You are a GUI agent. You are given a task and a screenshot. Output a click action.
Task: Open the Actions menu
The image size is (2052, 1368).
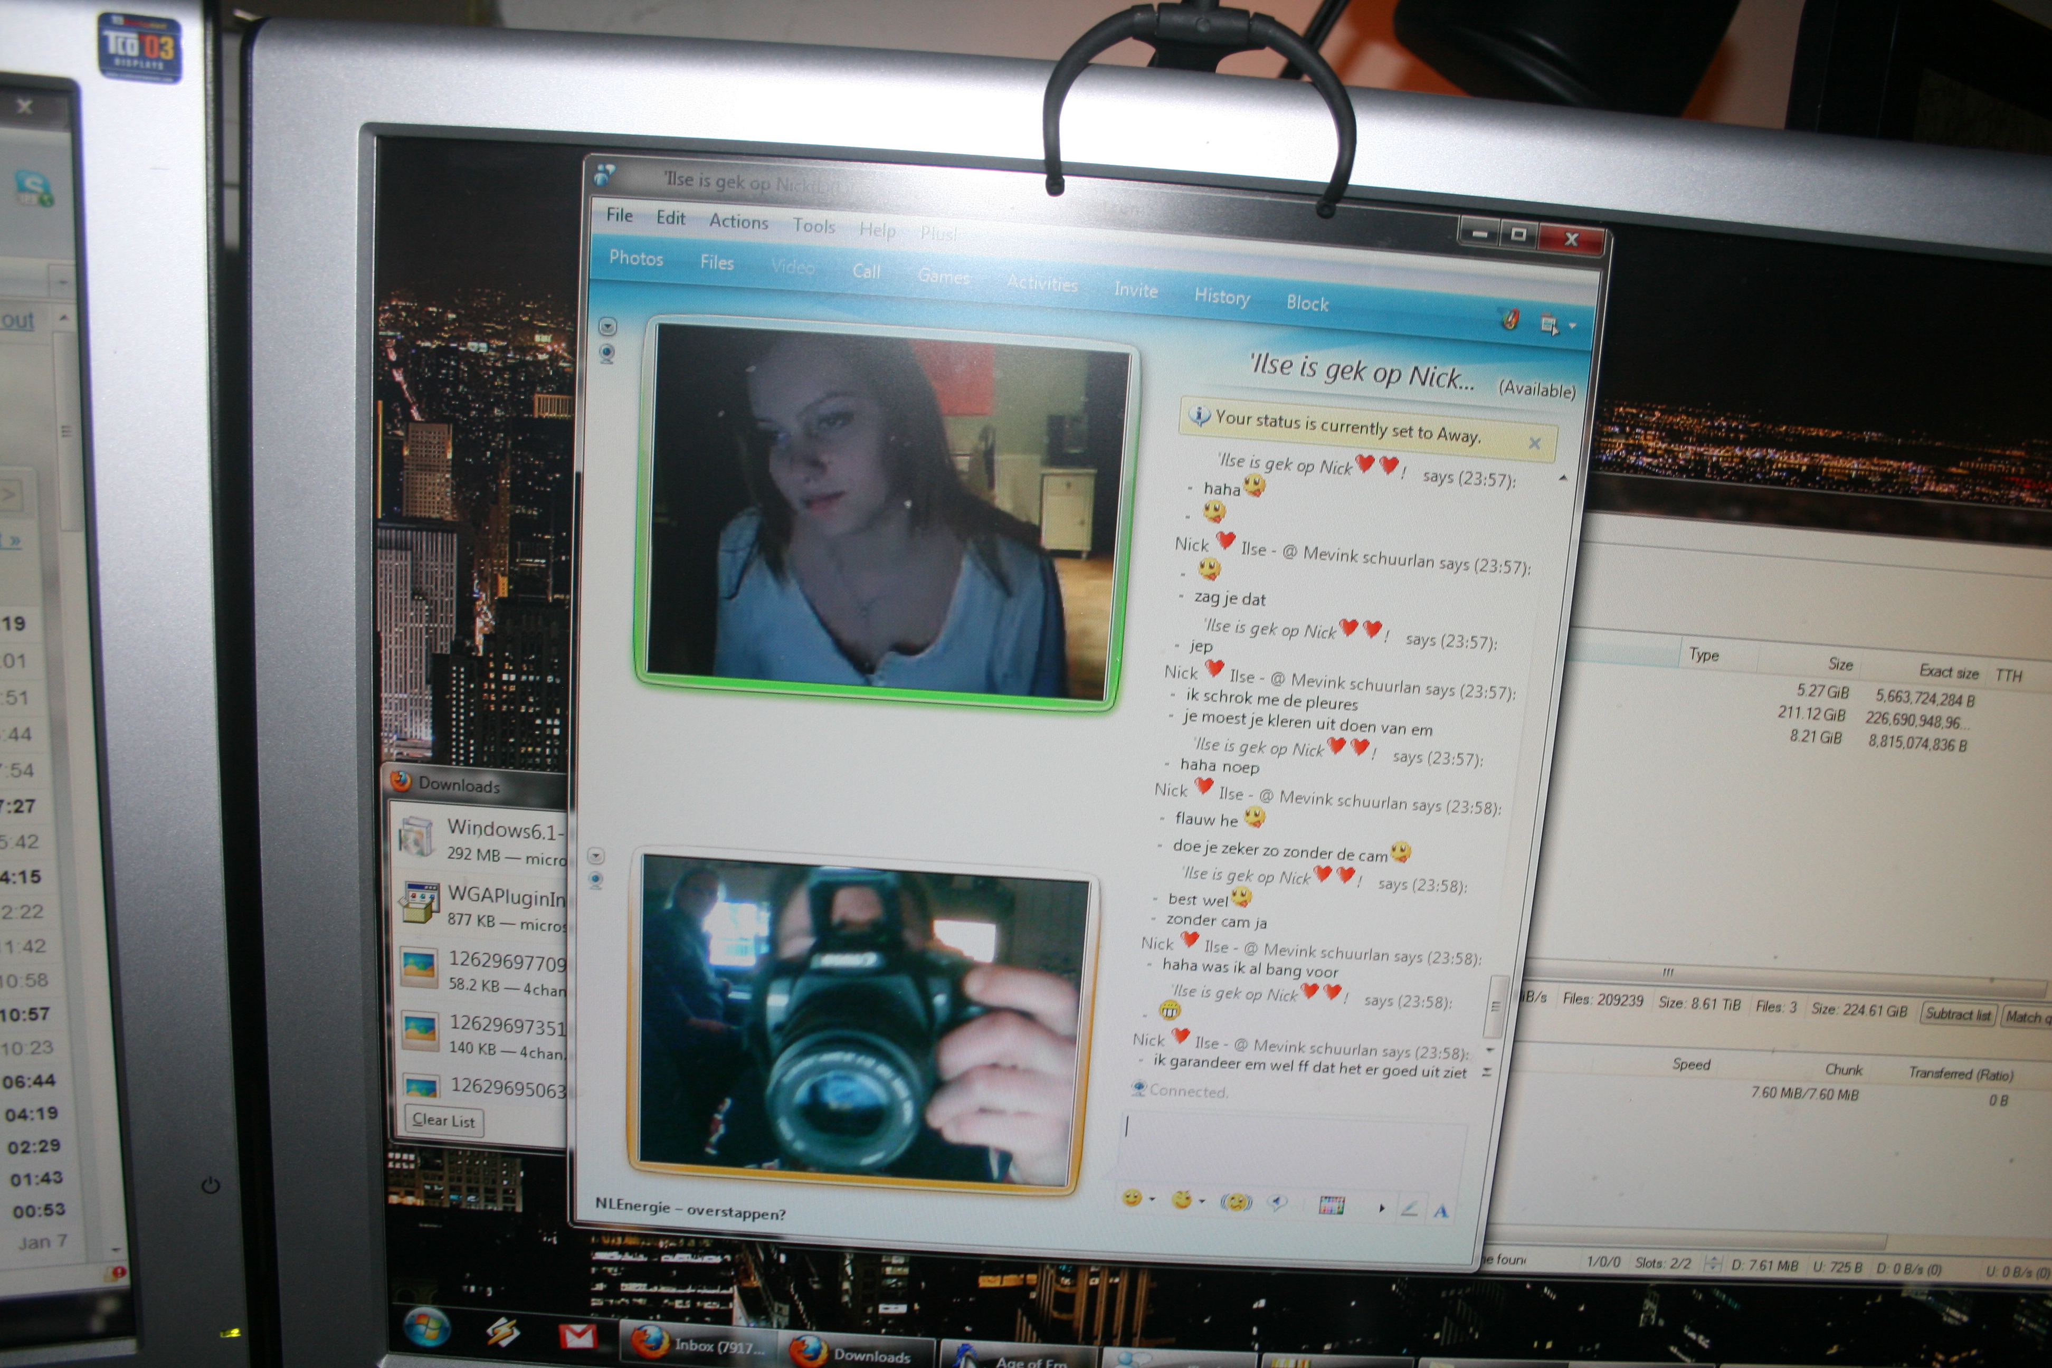tap(738, 222)
